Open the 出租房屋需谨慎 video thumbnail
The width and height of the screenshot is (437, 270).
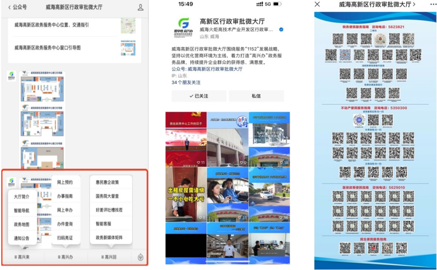pyautogui.click(x=186, y=194)
